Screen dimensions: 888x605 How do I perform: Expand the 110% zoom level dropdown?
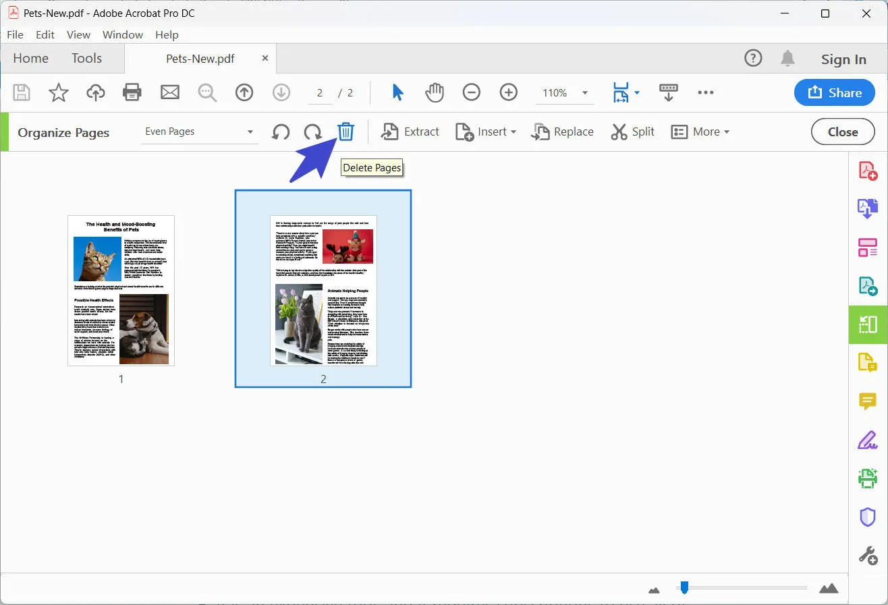(584, 93)
